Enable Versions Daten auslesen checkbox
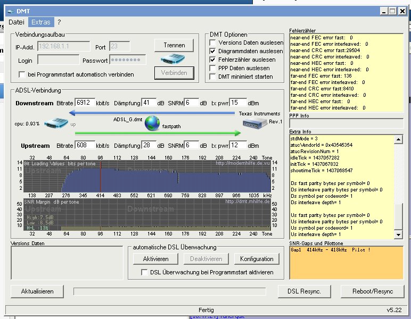The height and width of the screenshot is (319, 411). click(x=213, y=43)
